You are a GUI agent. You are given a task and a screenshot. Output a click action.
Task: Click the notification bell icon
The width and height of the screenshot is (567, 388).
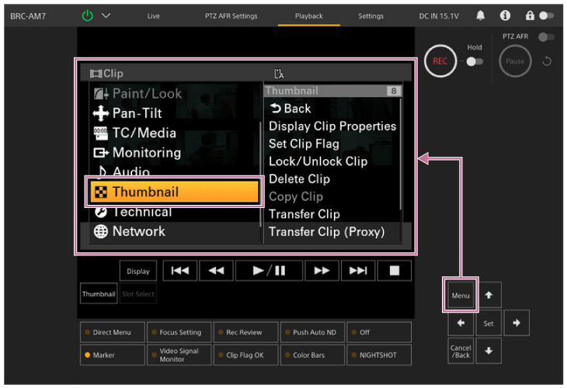(x=481, y=16)
